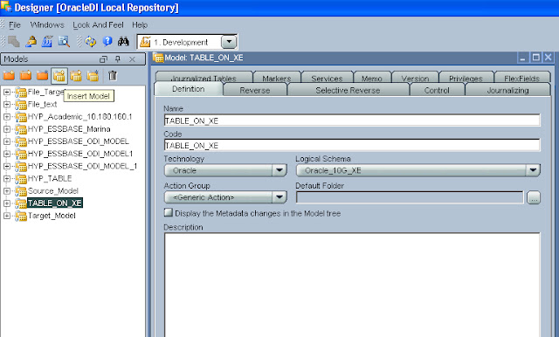Viewport: 559px width, 337px height.
Task: Click the model icon with blue star
Action: 93,76
